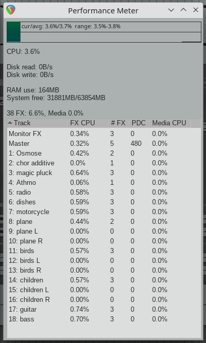This screenshot has height=343, width=206.
Task: Select the 14: children track row
Action: (x=104, y=280)
